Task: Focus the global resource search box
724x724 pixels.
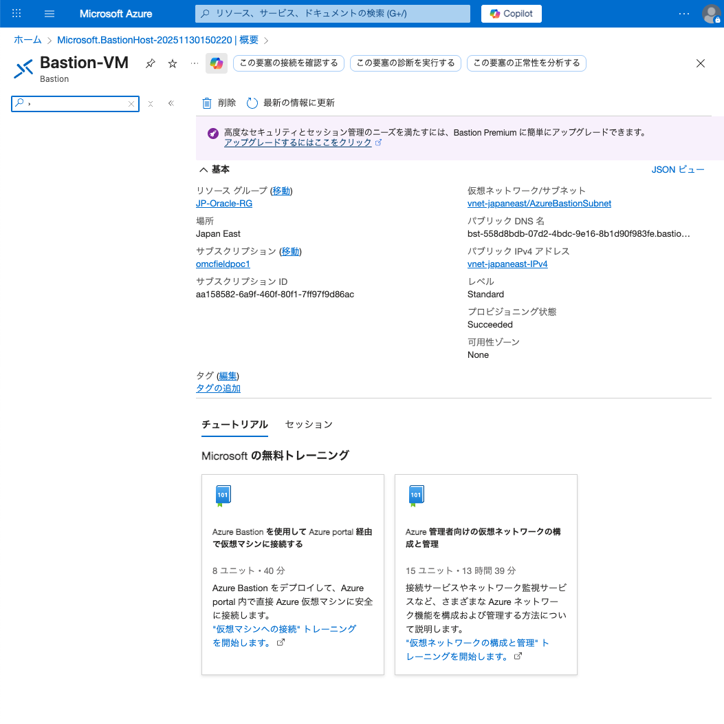Action: (333, 13)
